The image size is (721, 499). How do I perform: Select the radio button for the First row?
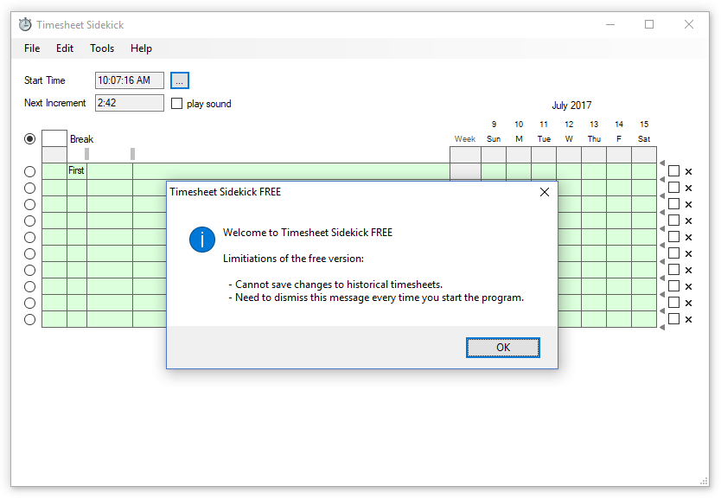pyautogui.click(x=30, y=171)
